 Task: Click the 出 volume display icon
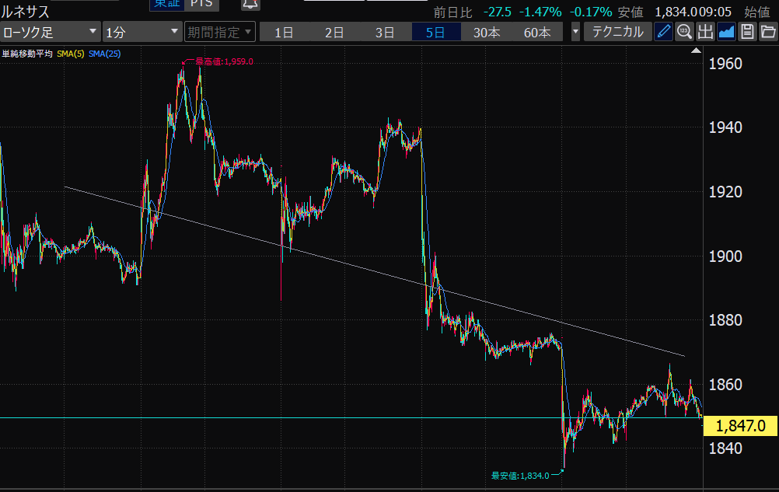point(705,33)
